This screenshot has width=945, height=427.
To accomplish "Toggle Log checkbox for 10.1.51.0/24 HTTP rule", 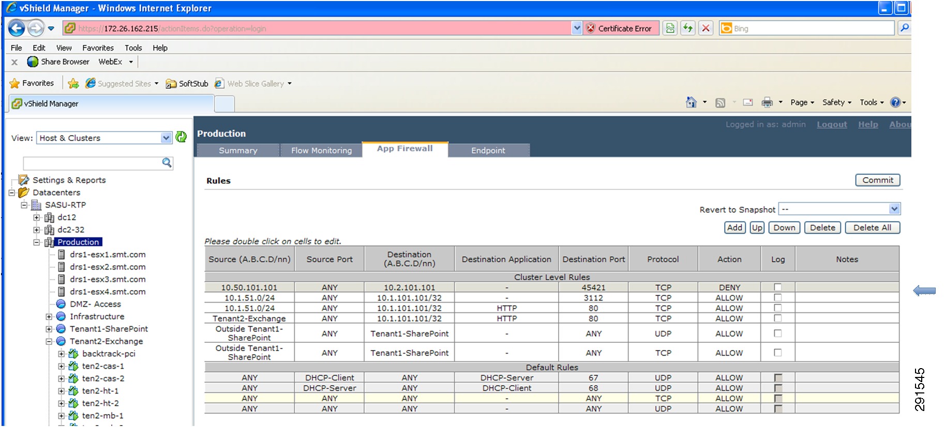I will tap(777, 308).
